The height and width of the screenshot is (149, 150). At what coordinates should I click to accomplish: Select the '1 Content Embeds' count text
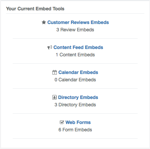pos(75,55)
